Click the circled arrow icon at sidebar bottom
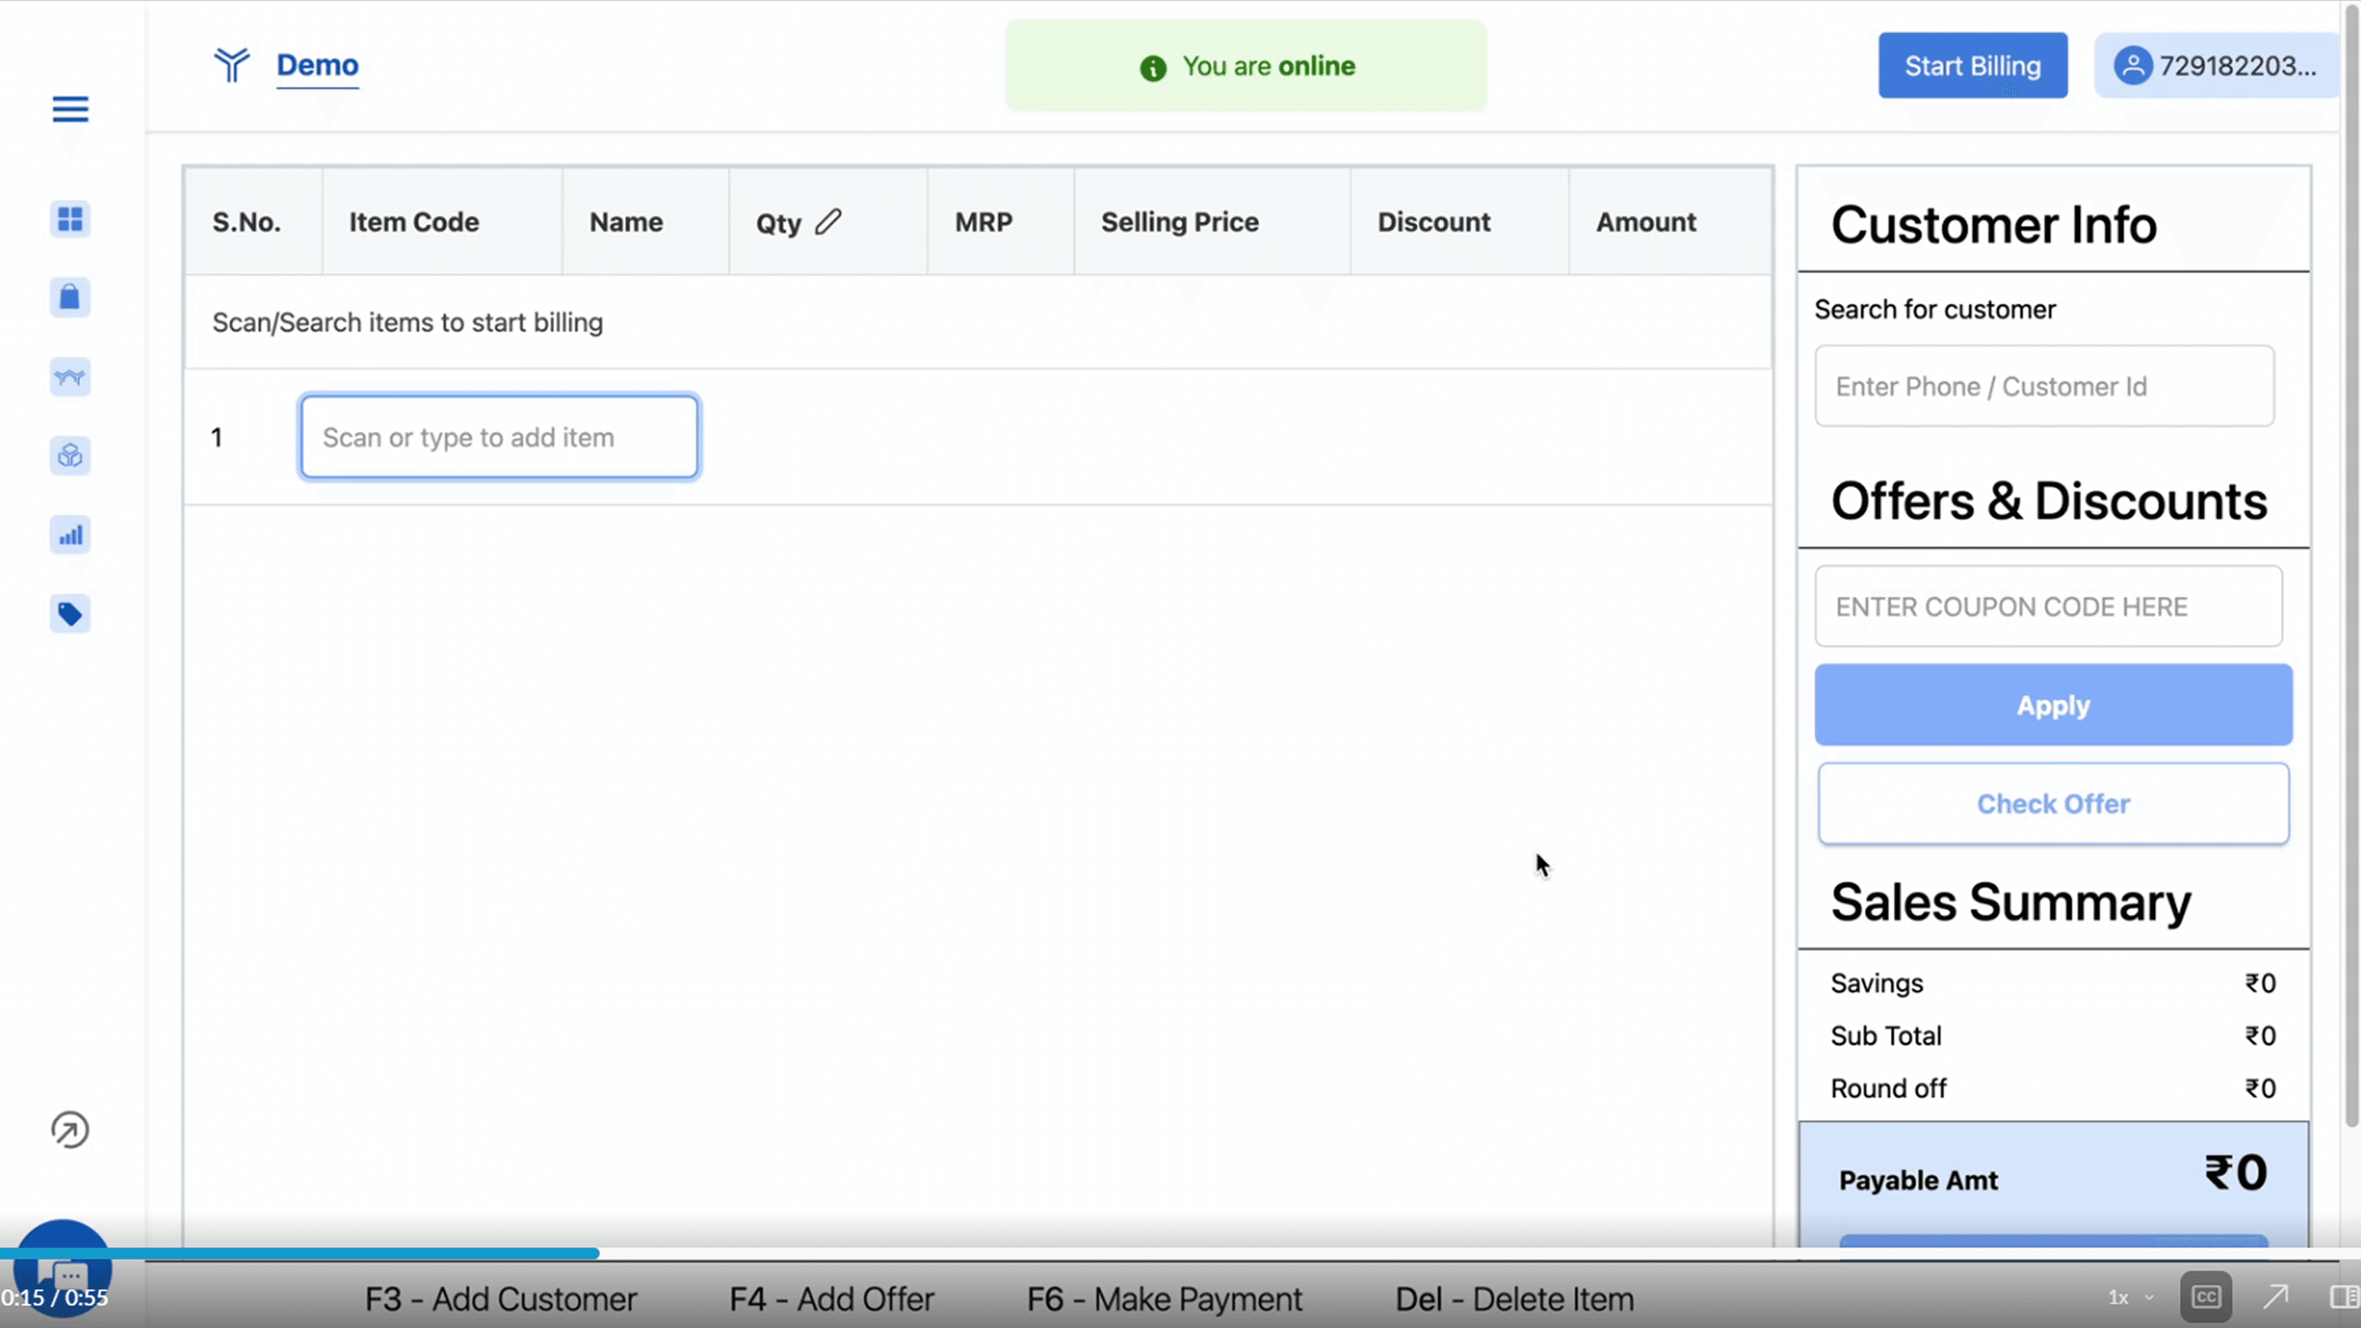Screen dimensions: 2361x1328 [x=69, y=1130]
